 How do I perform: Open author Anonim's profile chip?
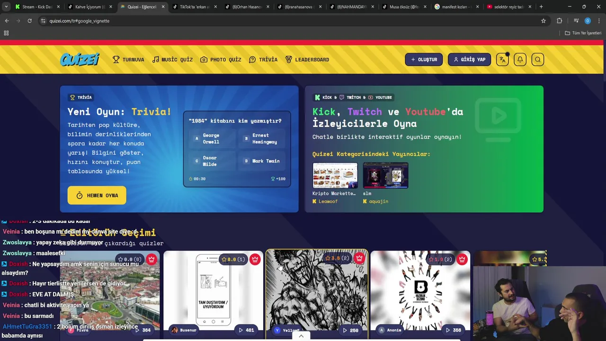[391, 330]
